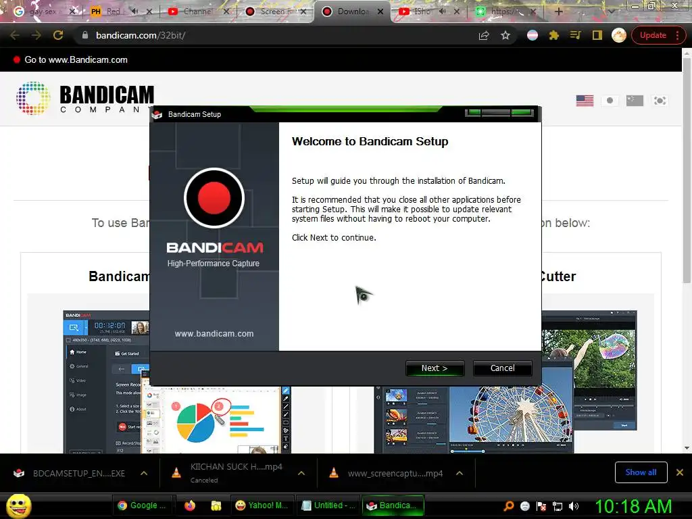The width and height of the screenshot is (692, 519).
Task: Go back to previous page
Action: (x=15, y=35)
